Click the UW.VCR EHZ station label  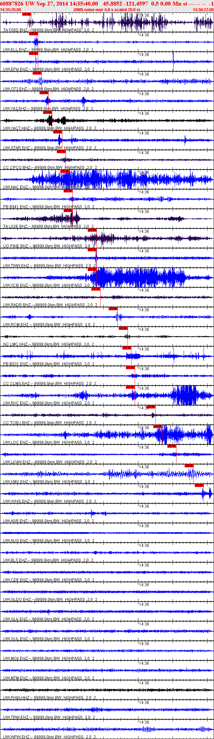coord(15,285)
